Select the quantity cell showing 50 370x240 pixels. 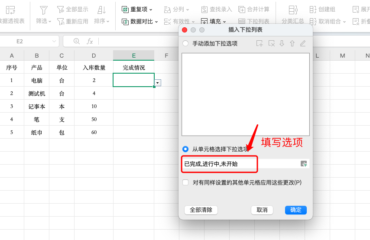point(94,120)
